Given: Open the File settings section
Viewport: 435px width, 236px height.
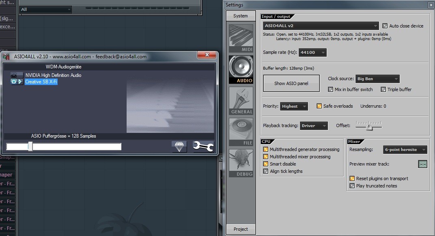Looking at the screenshot, I should coord(241,132).
